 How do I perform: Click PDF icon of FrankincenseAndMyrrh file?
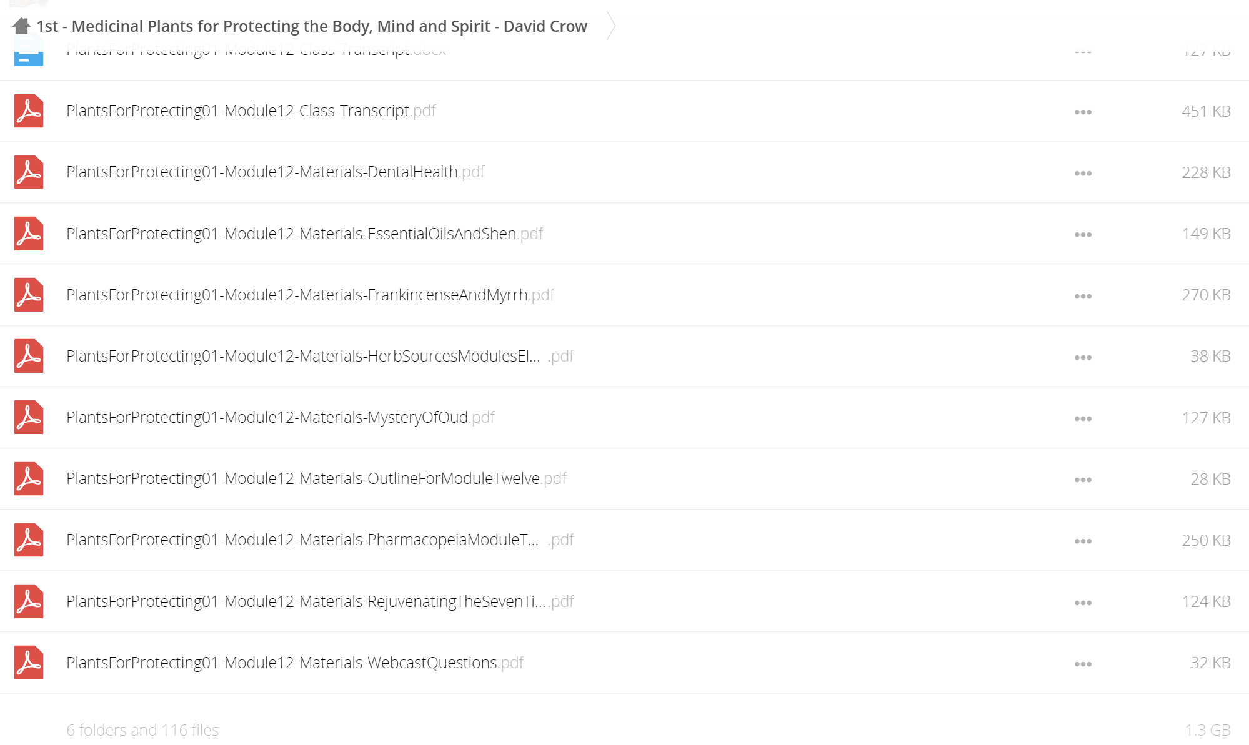tap(29, 295)
